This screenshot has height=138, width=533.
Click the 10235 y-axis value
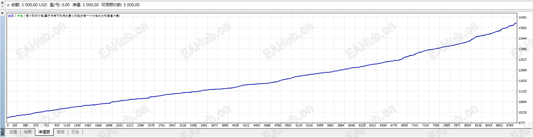pos(522,113)
